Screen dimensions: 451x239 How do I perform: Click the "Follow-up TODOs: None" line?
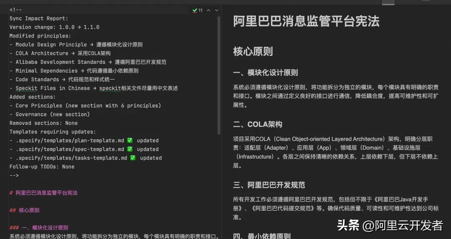click(42, 166)
